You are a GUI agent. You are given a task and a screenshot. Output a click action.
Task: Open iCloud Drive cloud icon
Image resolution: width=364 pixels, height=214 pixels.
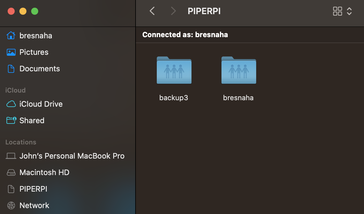[x=11, y=104]
